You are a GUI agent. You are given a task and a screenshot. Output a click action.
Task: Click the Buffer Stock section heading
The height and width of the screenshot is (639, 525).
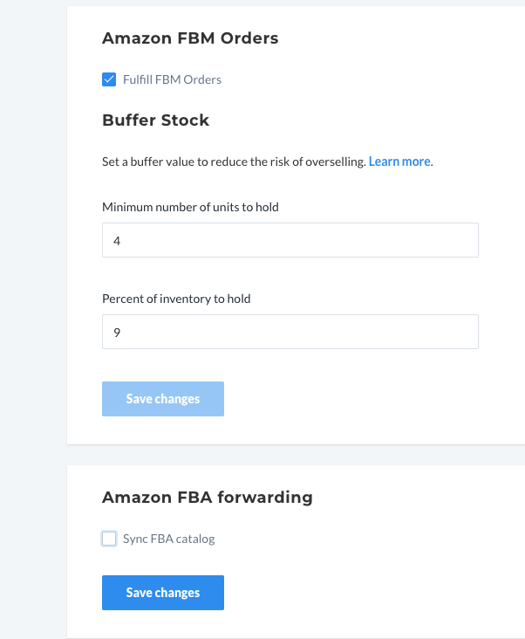click(155, 120)
